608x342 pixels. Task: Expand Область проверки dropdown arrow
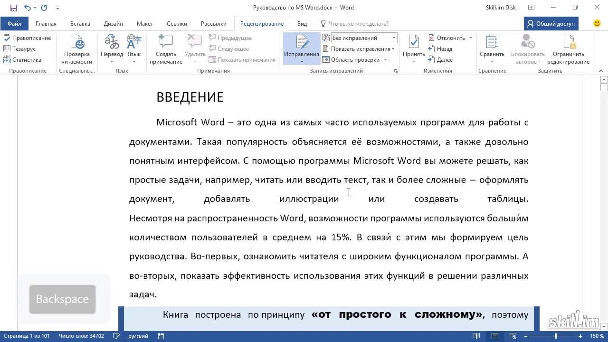click(x=385, y=60)
